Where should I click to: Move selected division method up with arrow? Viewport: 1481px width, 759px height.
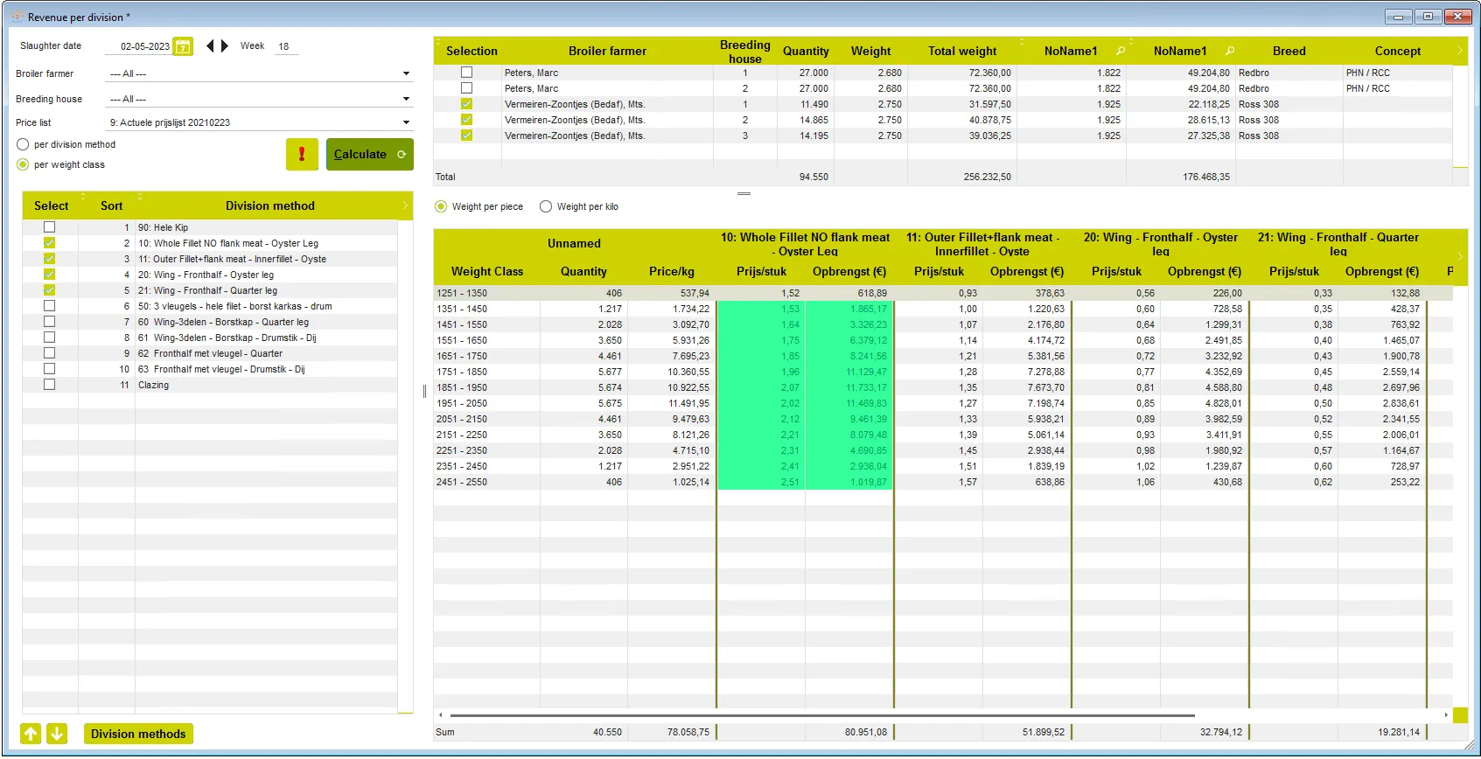[x=31, y=734]
